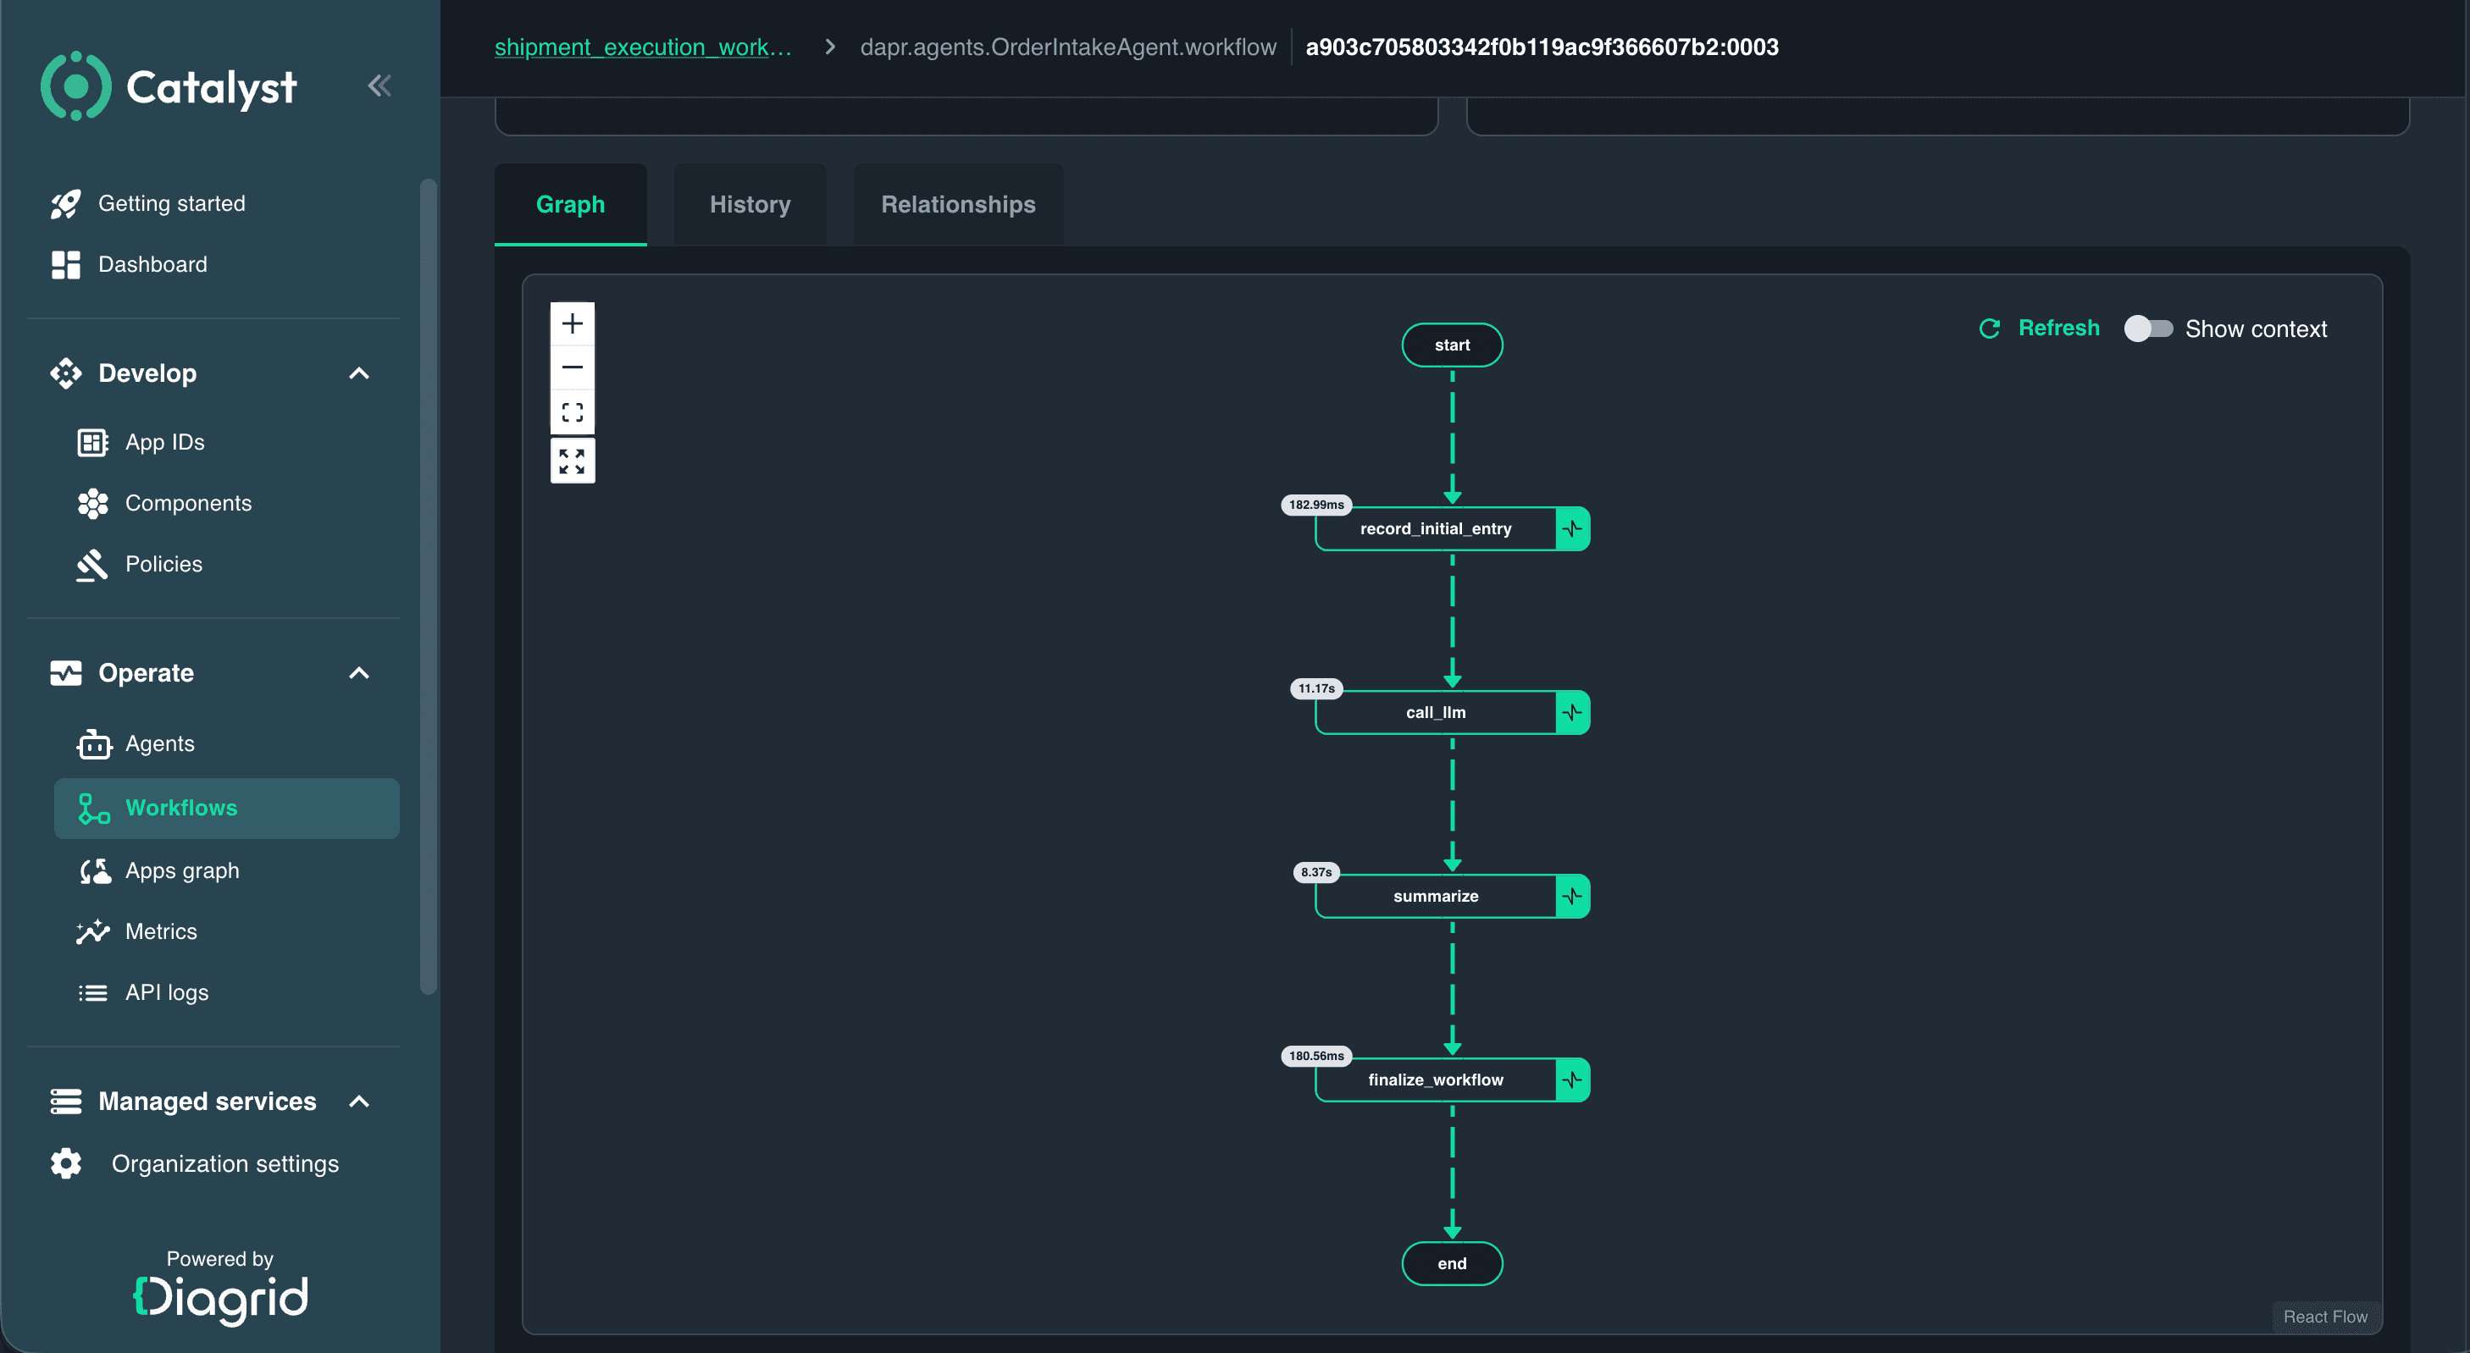Screen dimensions: 2470x1353
Task: Open activity icon on call_llm node
Action: (x=1572, y=712)
